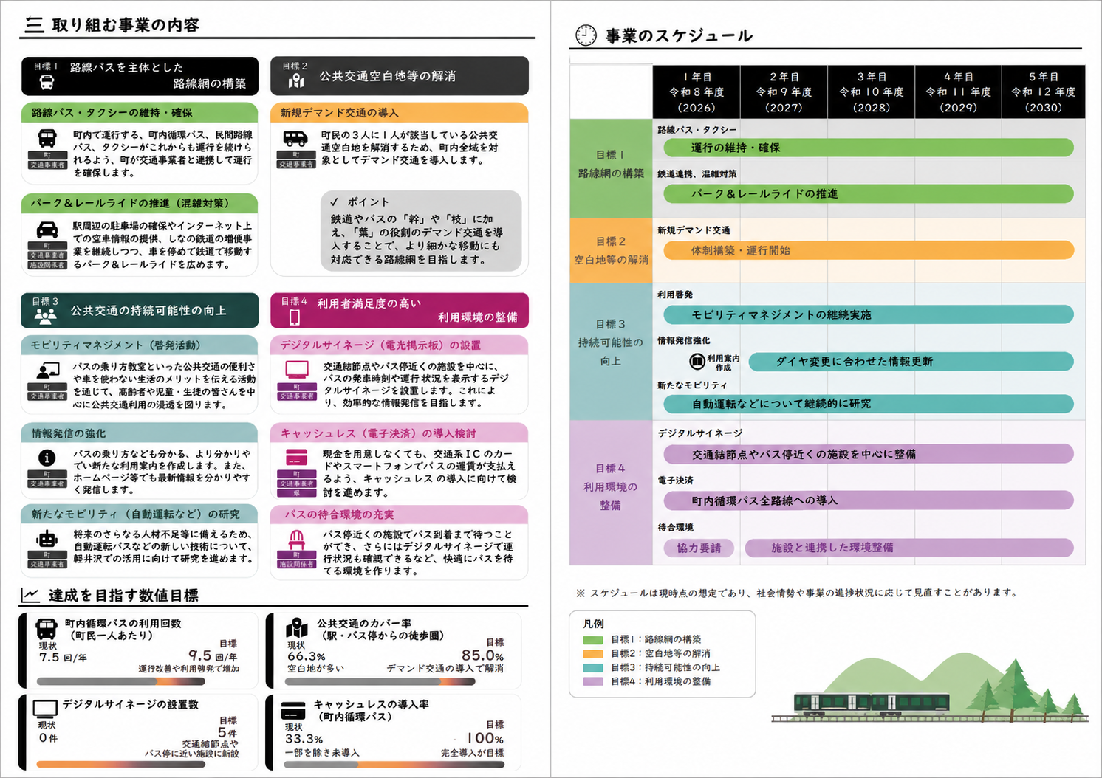Image resolution: width=1102 pixels, height=778 pixels.
Task: Click the robot icon for 新たなモビリティ
Action: (x=47, y=539)
